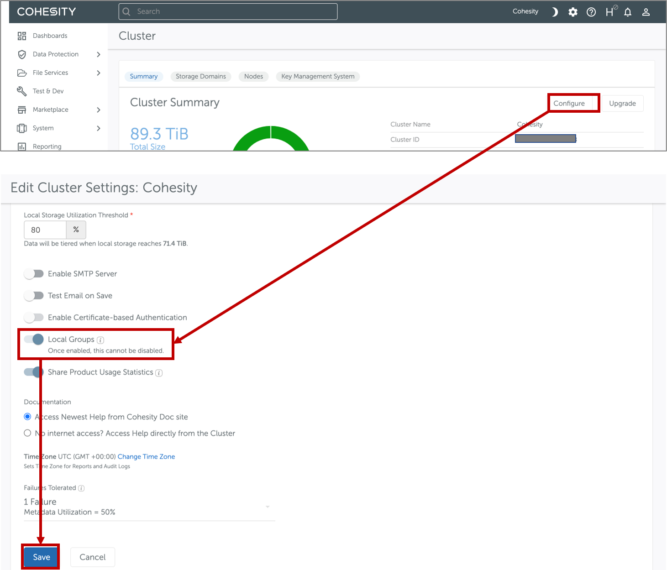
Task: Expand the Marketplace menu chevron
Action: pyautogui.click(x=99, y=110)
